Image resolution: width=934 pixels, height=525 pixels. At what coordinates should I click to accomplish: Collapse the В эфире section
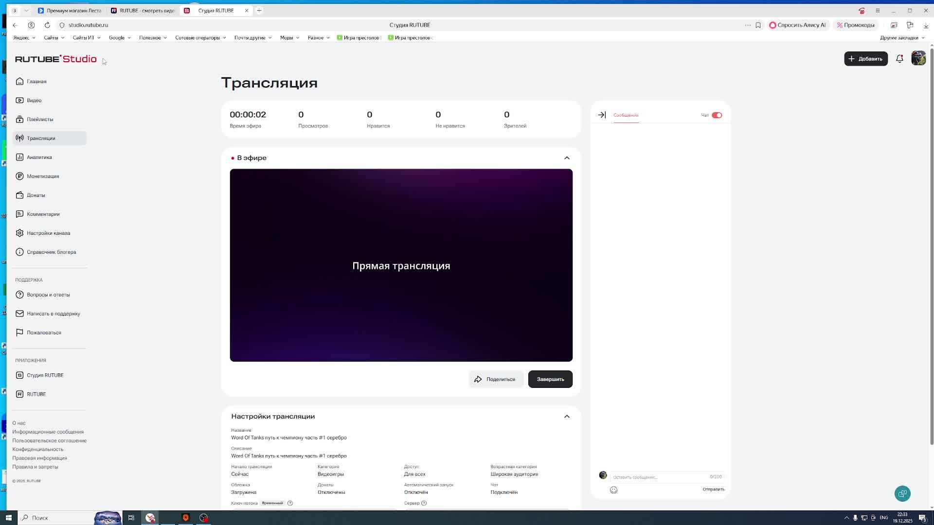567,158
